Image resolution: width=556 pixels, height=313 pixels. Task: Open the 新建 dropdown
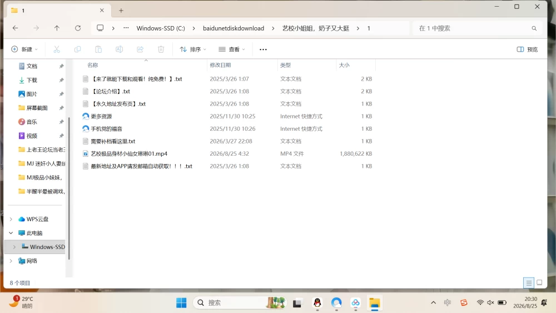(24, 49)
